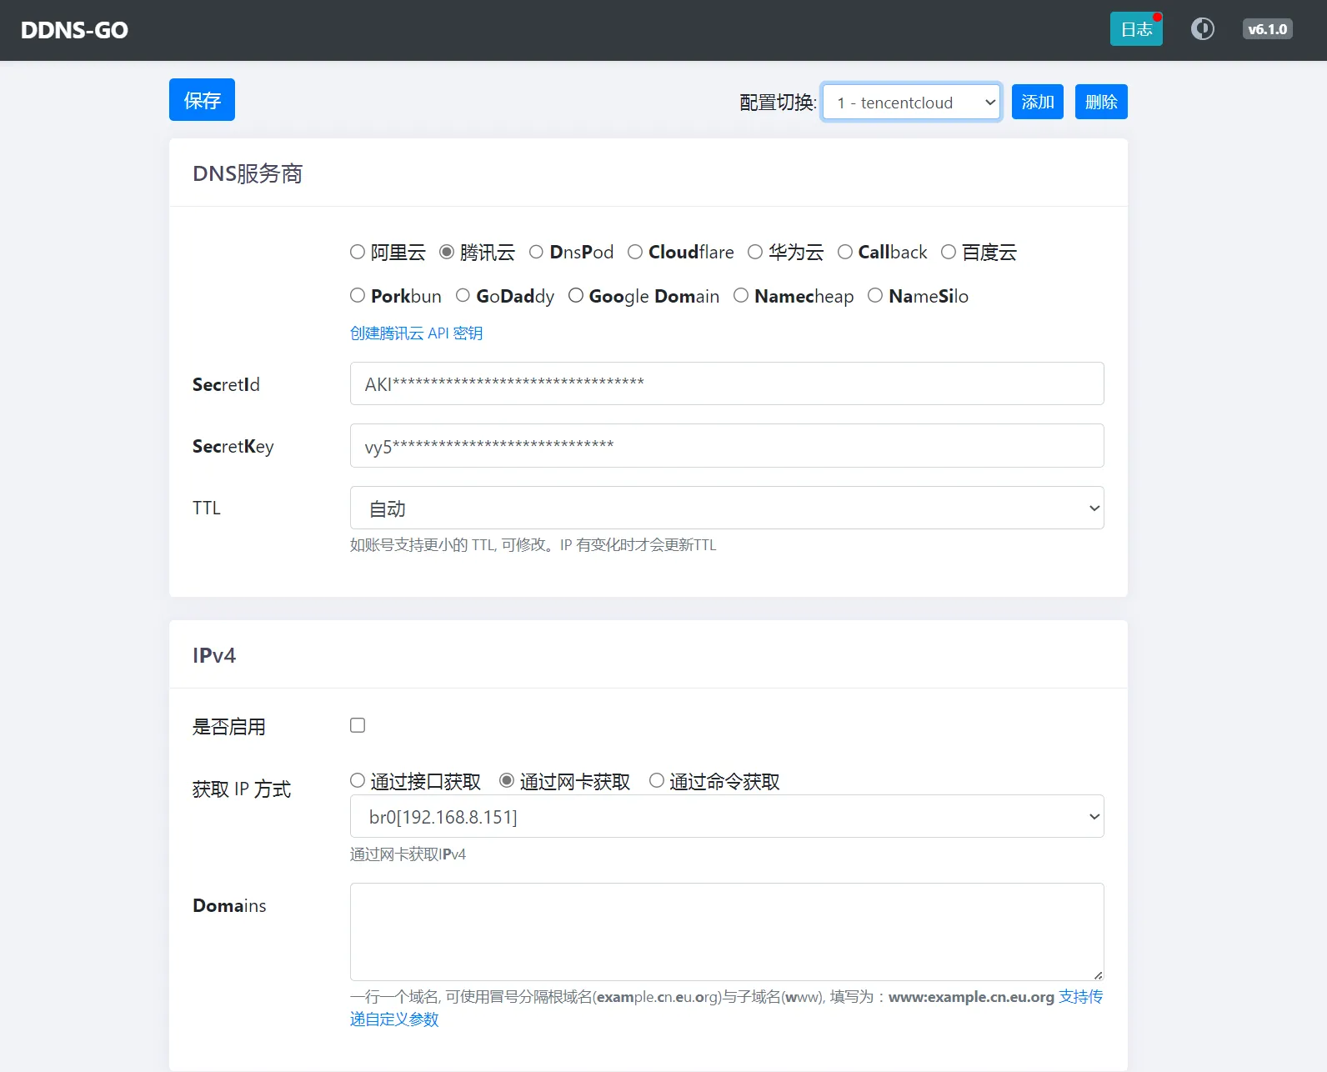Select 通过接口获取 IP method
Viewport: 1327px width, 1072px height.
point(358,780)
